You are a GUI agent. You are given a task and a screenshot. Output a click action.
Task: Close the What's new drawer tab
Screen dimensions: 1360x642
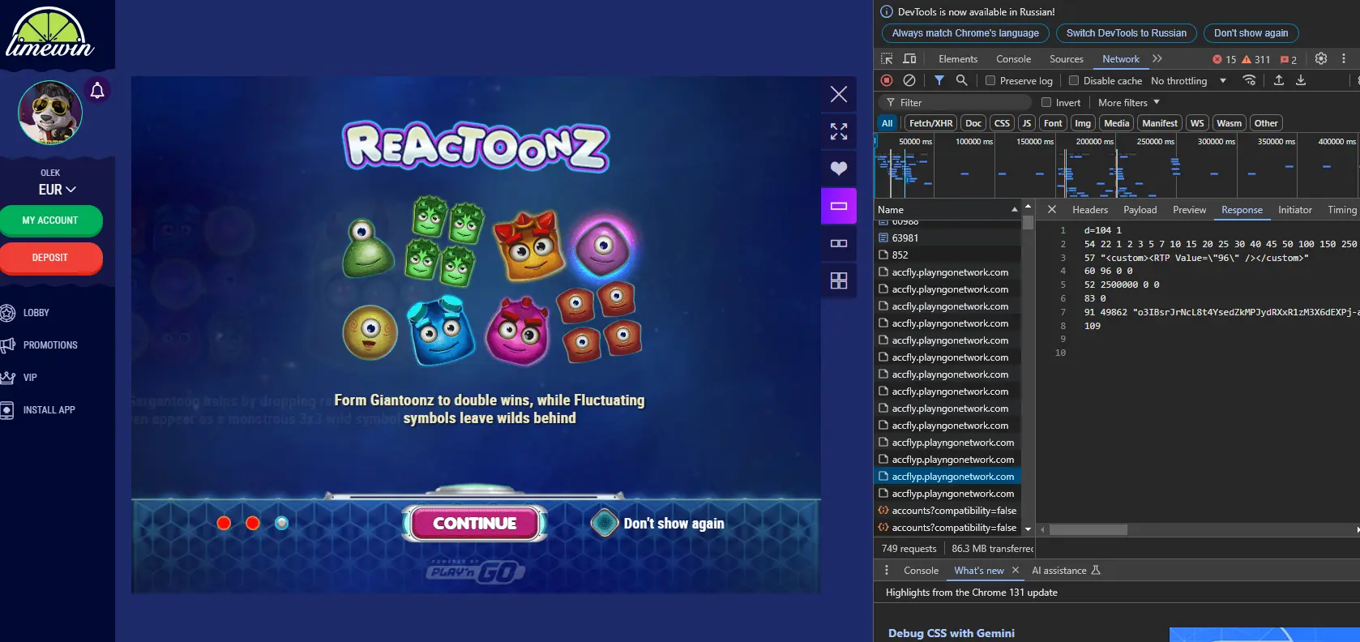click(x=1016, y=571)
